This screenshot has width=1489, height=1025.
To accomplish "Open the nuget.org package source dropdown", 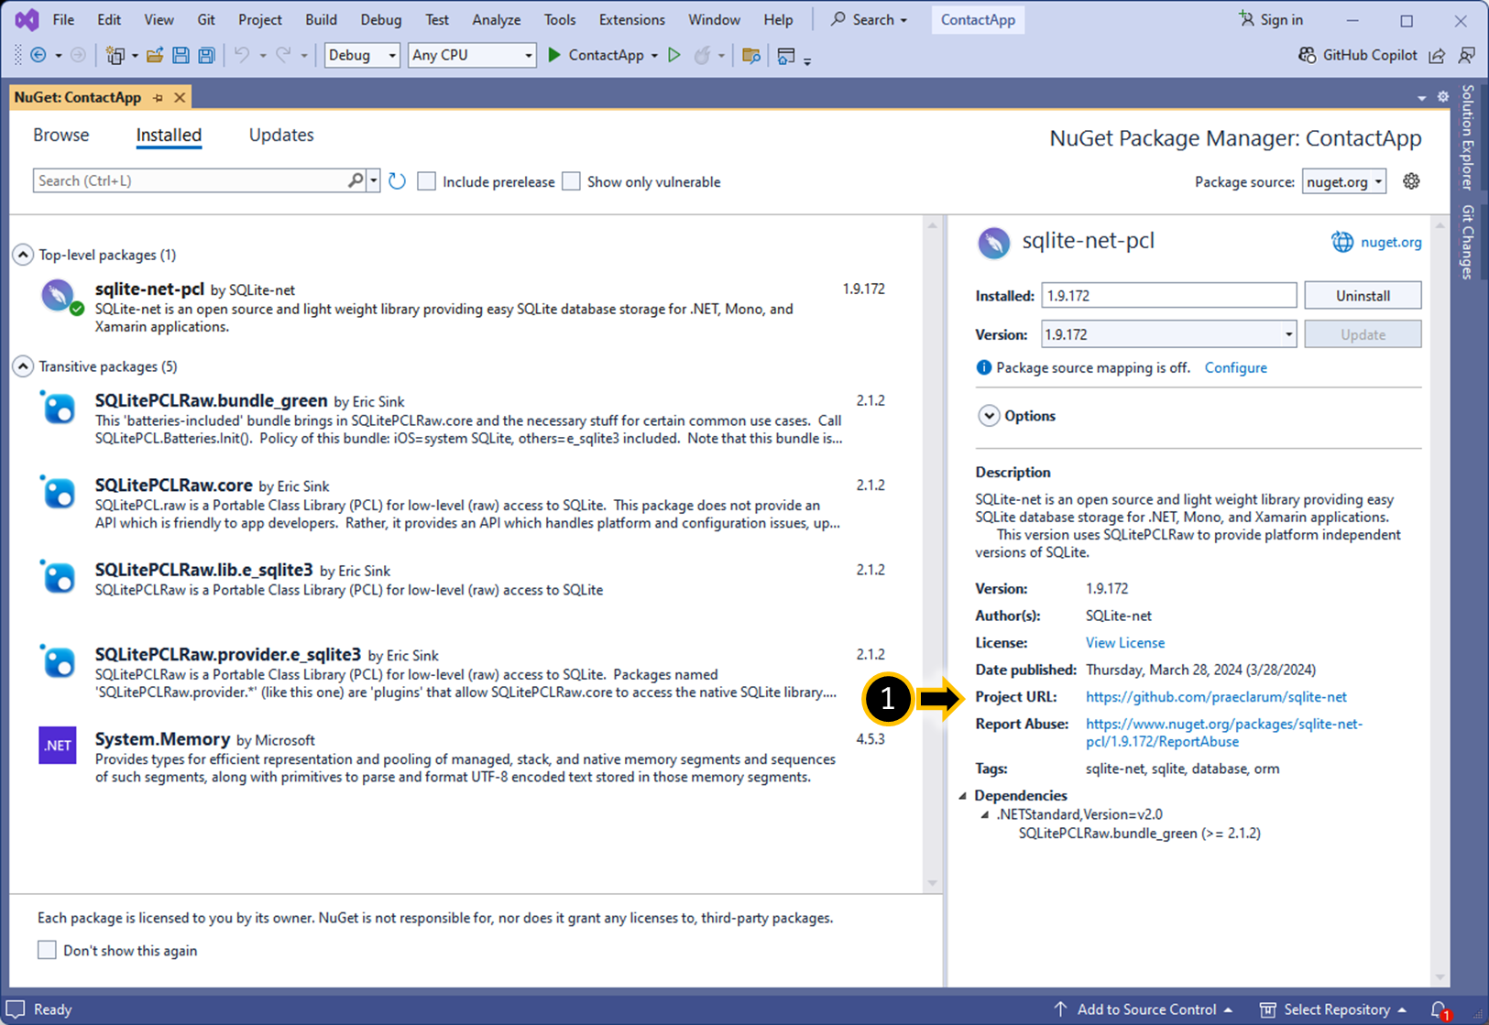I will coord(1344,181).
